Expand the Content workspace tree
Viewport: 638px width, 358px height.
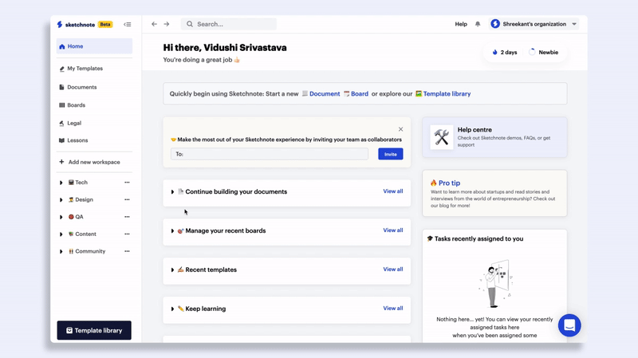point(61,234)
